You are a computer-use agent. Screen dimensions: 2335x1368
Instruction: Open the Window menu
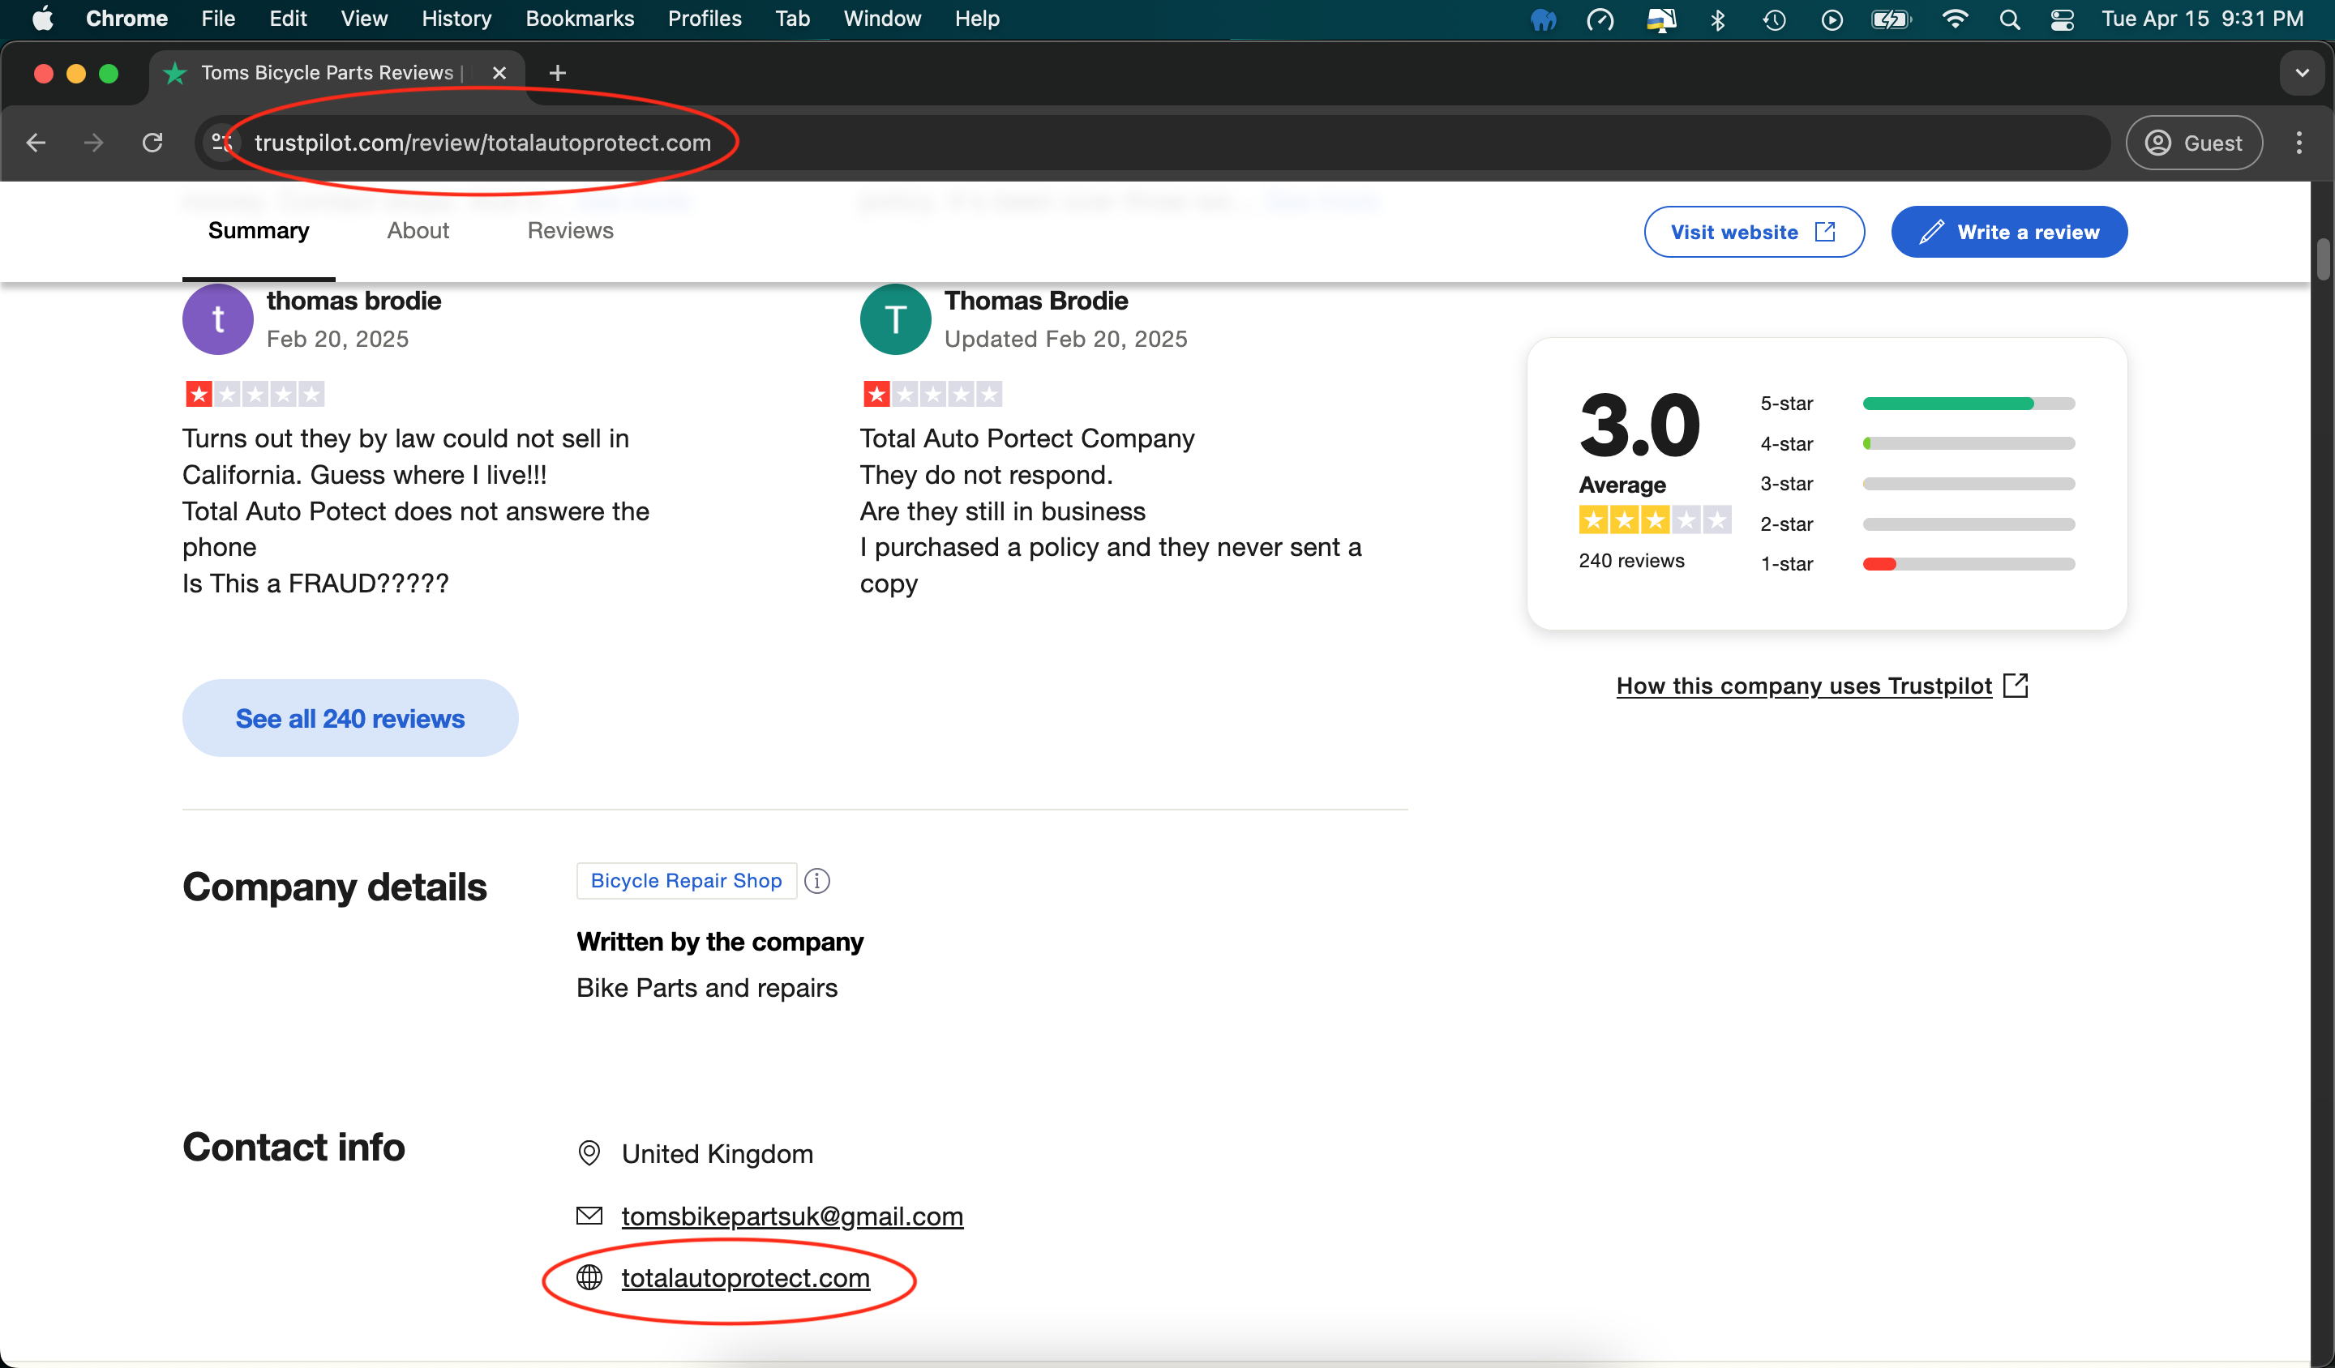[x=882, y=19]
